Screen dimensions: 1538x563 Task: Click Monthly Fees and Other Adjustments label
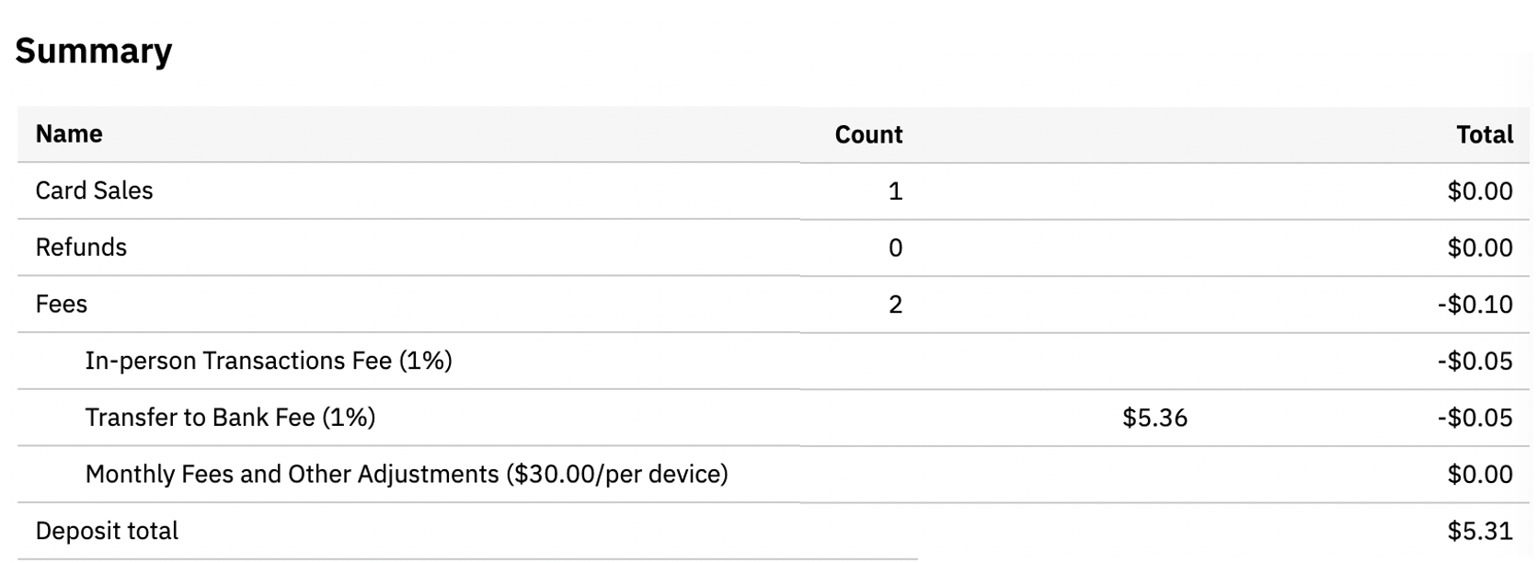coord(407,475)
